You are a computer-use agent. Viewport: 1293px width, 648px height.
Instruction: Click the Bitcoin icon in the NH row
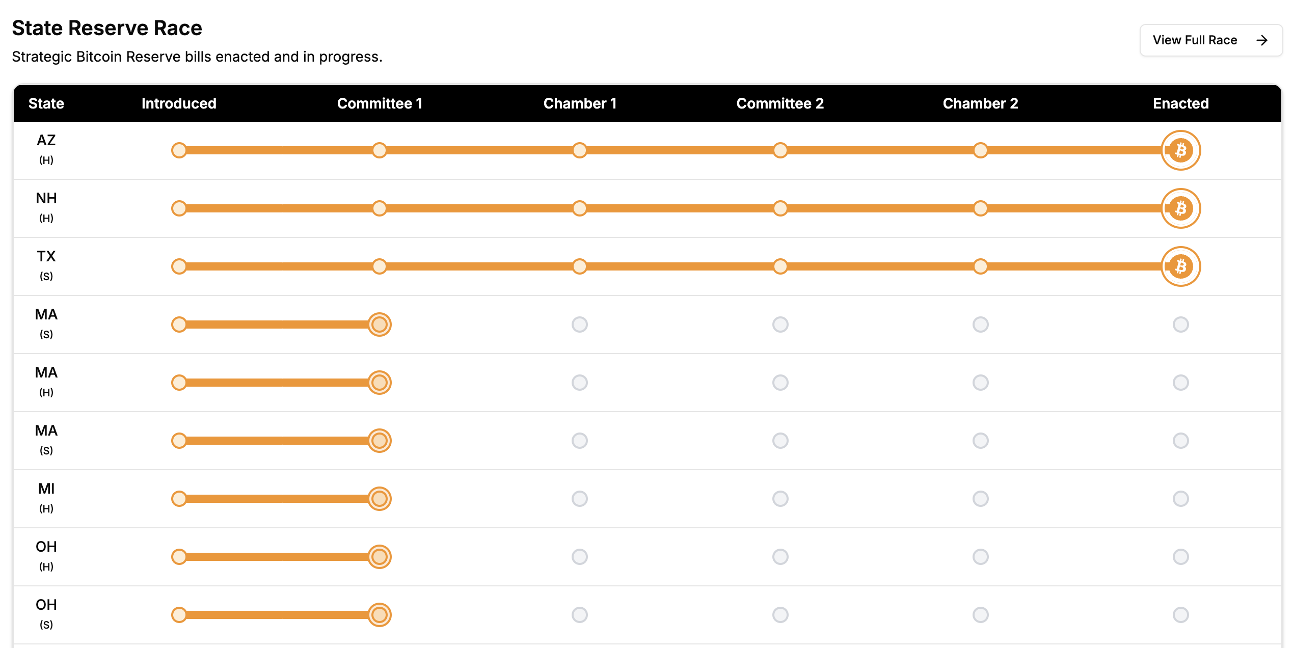click(1180, 208)
